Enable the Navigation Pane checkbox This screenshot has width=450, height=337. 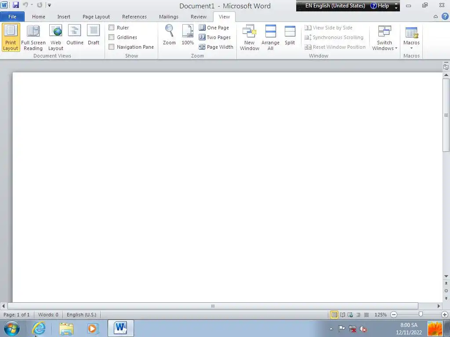pos(111,47)
